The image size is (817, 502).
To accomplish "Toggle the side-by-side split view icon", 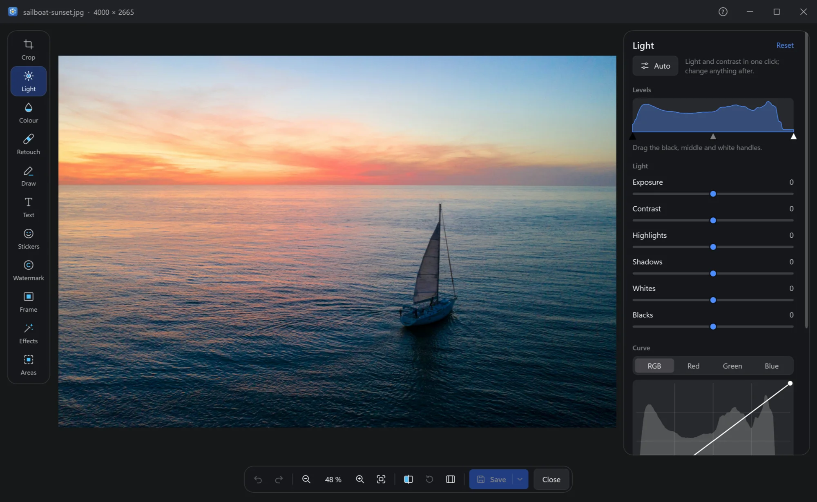I will tap(451, 480).
